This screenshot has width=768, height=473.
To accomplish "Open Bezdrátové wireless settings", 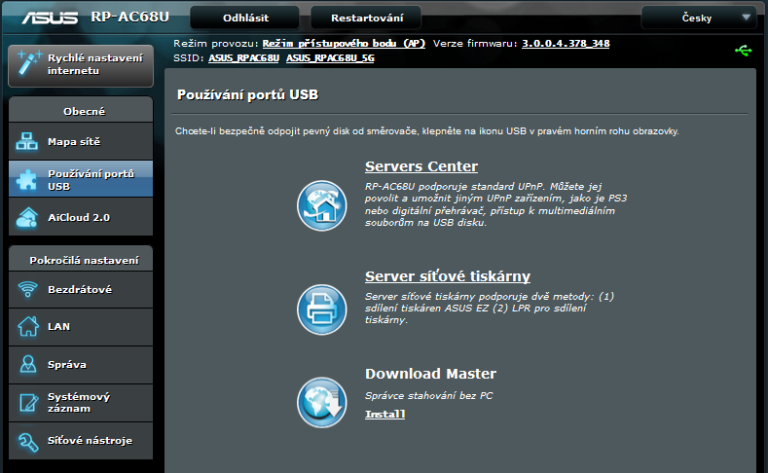I will coord(81,289).
